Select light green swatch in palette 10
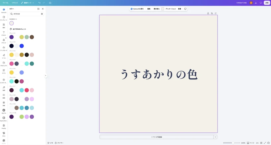The height and width of the screenshot is (145, 271). pyautogui.click(x=22, y=117)
